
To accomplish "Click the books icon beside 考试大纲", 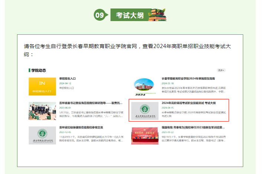I will (157, 14).
